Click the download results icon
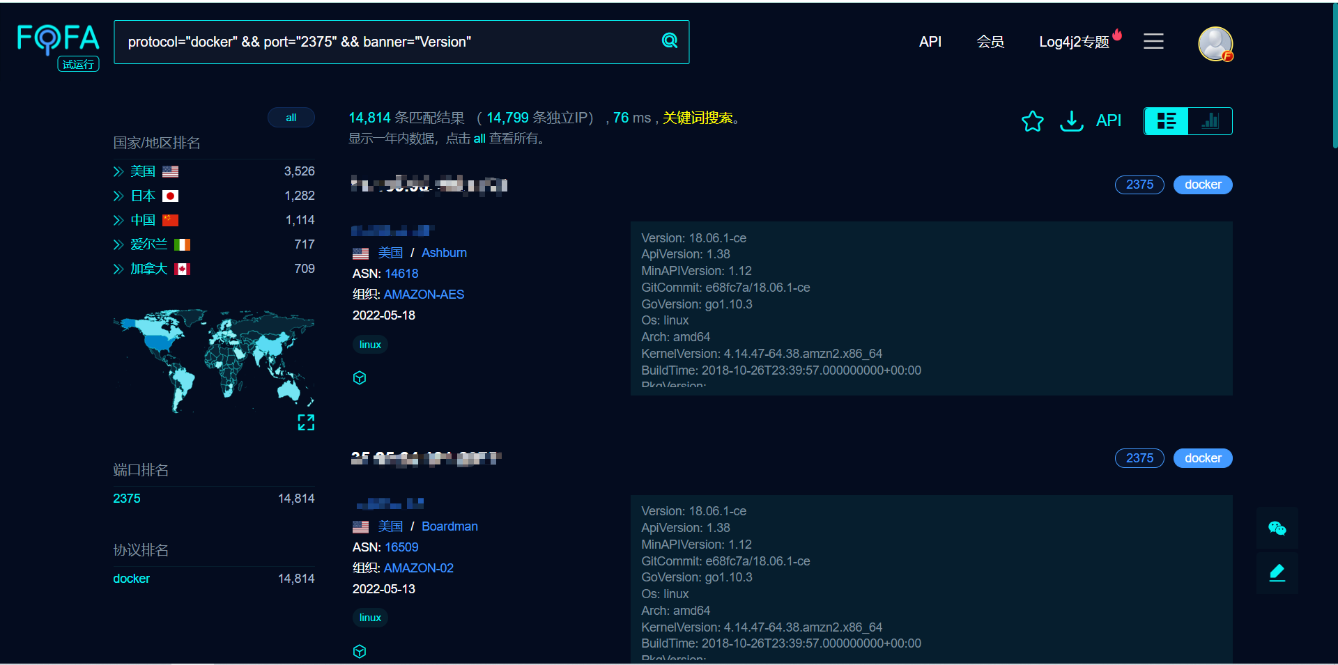 [1071, 121]
